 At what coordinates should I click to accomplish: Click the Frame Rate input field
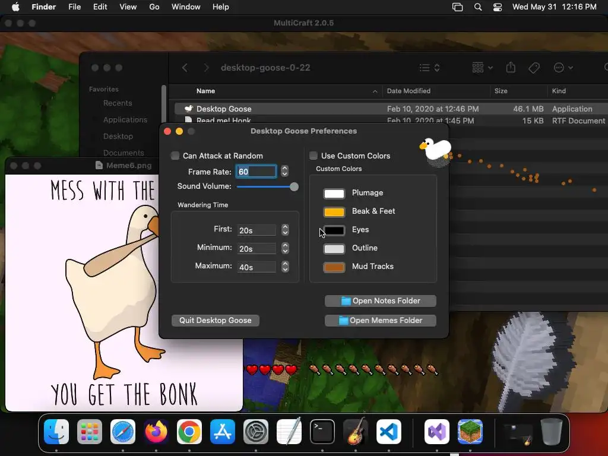tap(256, 172)
